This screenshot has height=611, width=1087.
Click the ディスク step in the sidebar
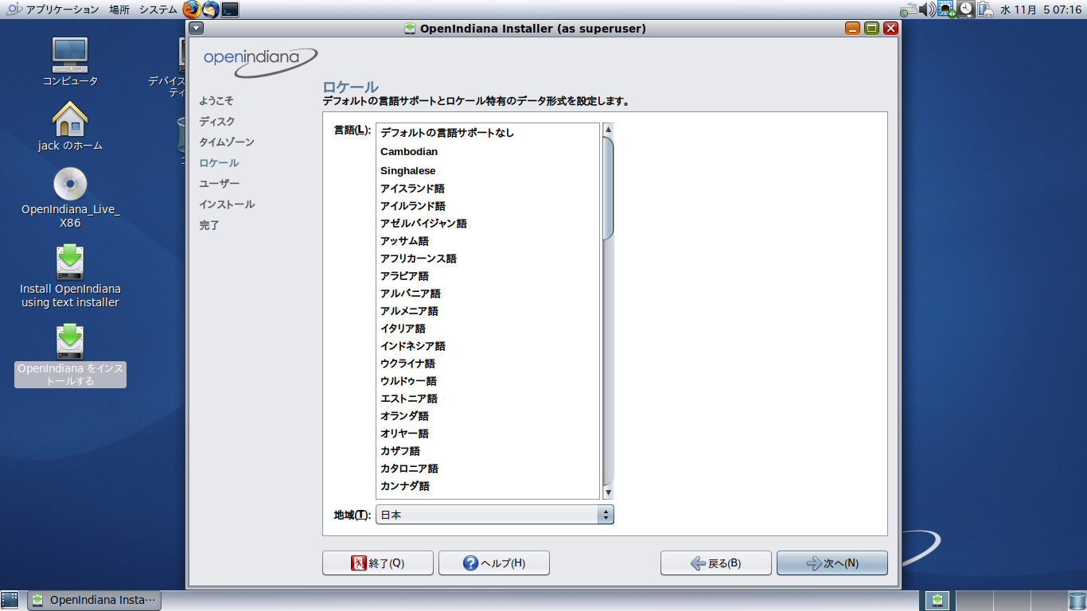pos(217,122)
